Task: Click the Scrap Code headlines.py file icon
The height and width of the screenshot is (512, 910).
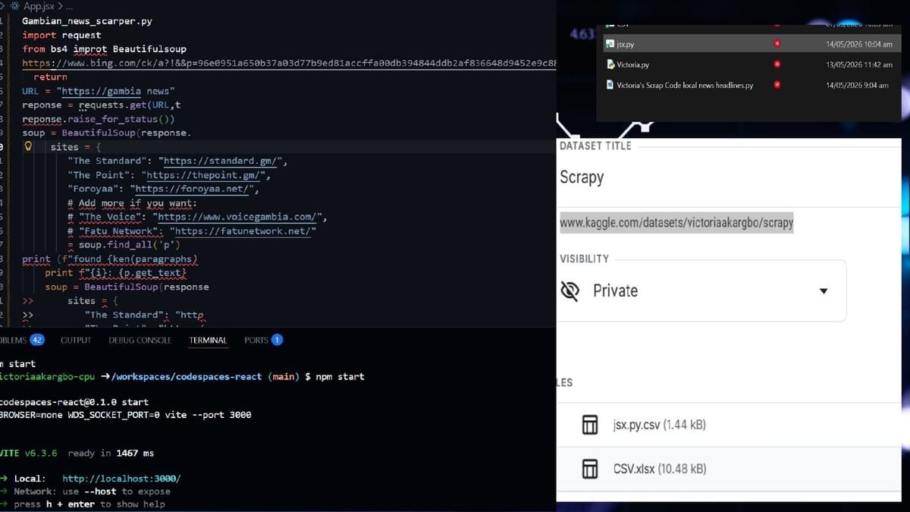Action: pos(610,86)
